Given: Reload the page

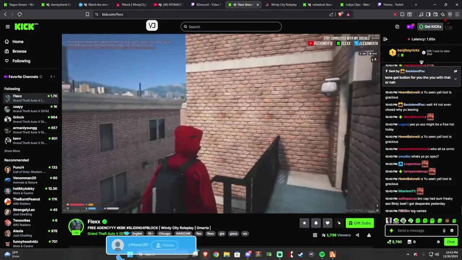Looking at the screenshot, I should click(x=19, y=14).
